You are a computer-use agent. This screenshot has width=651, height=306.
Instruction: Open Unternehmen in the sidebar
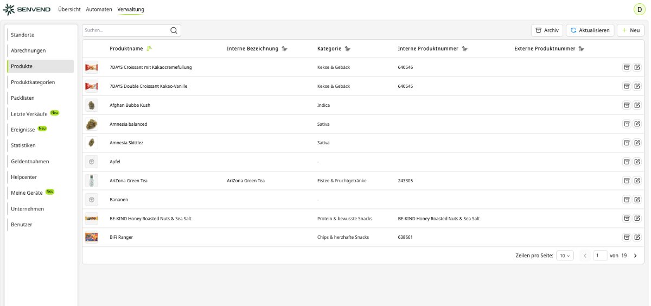(x=40, y=209)
